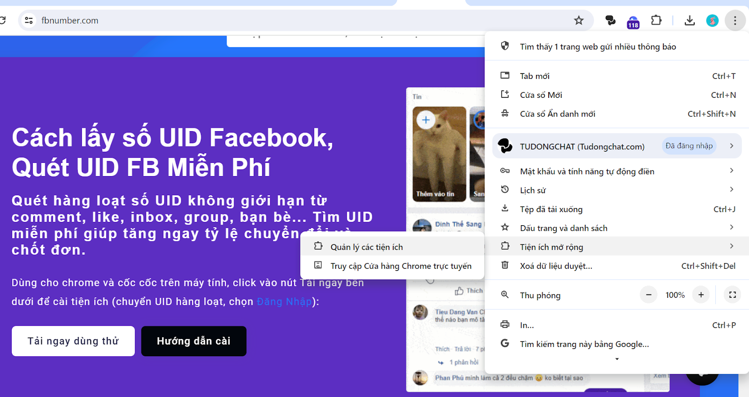Click the 'Thu phóng' magnifier icon
Image resolution: width=749 pixels, height=397 pixels.
tap(505, 294)
